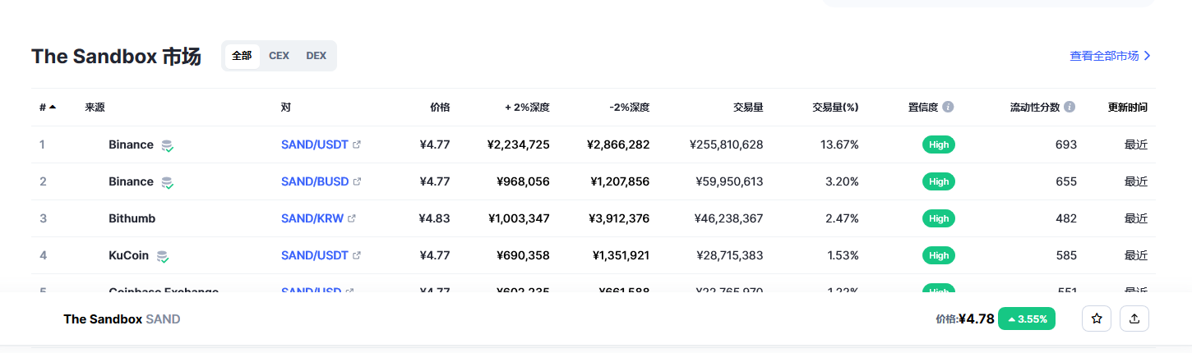Select the 全部 tab
This screenshot has height=353, width=1192.
tap(242, 56)
